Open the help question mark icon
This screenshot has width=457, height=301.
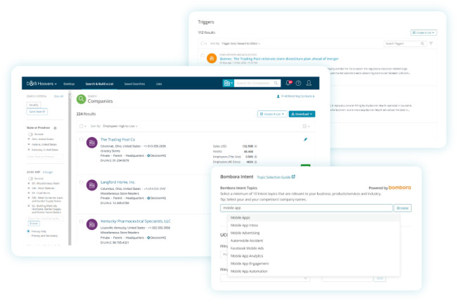298,84
